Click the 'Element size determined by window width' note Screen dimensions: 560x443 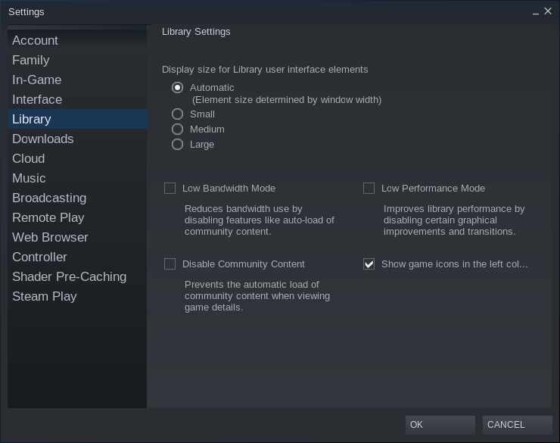coord(287,100)
